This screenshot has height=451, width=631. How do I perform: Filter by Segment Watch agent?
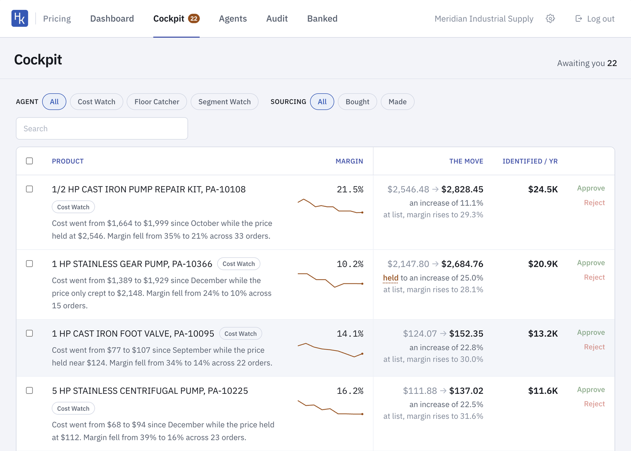pyautogui.click(x=224, y=102)
